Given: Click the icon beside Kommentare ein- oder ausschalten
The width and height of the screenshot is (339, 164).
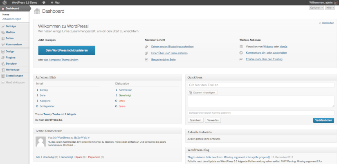Looking at the screenshot, I should point(241,53).
